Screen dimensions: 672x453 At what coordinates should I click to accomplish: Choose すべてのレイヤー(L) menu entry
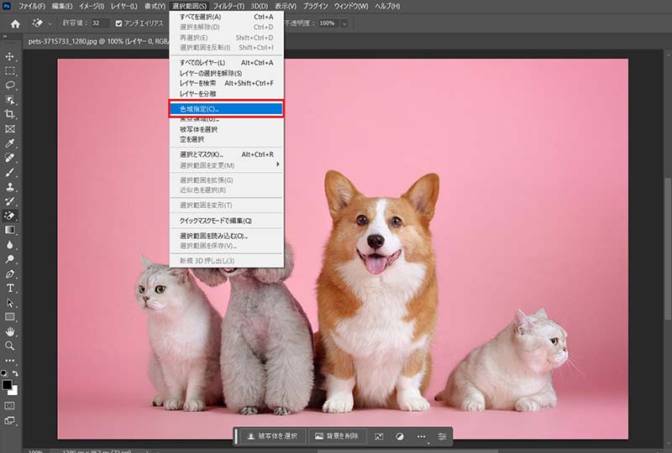click(226, 63)
